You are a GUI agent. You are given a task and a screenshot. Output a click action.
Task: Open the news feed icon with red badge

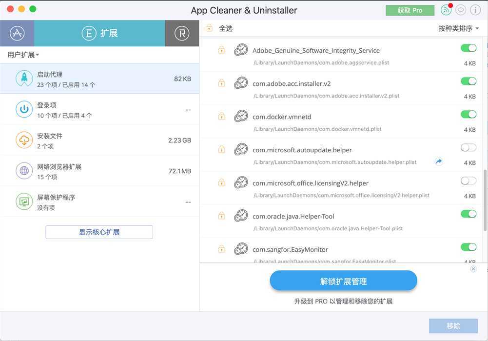click(x=446, y=10)
